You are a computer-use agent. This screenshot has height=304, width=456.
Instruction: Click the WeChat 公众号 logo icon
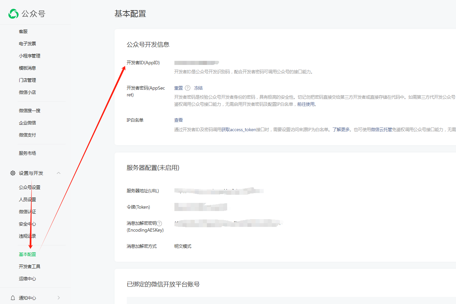click(14, 14)
